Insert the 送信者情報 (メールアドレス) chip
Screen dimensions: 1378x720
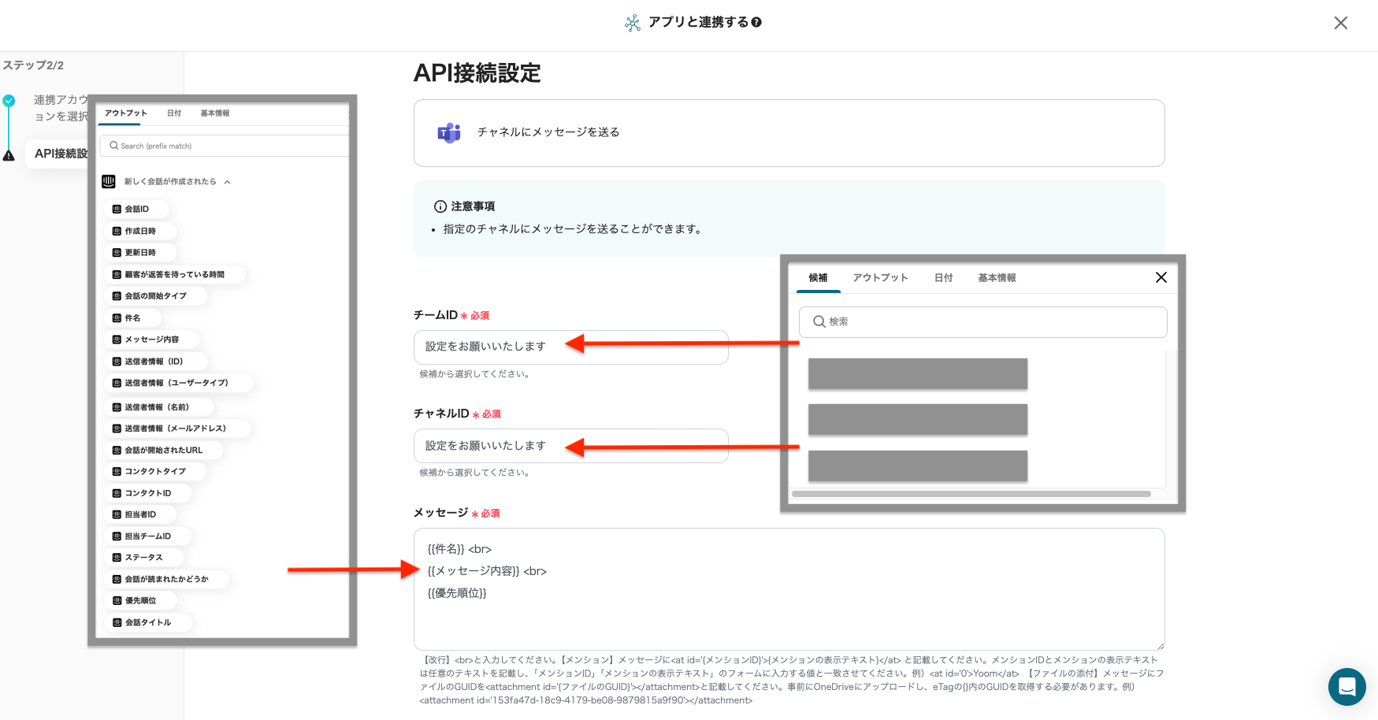(177, 429)
